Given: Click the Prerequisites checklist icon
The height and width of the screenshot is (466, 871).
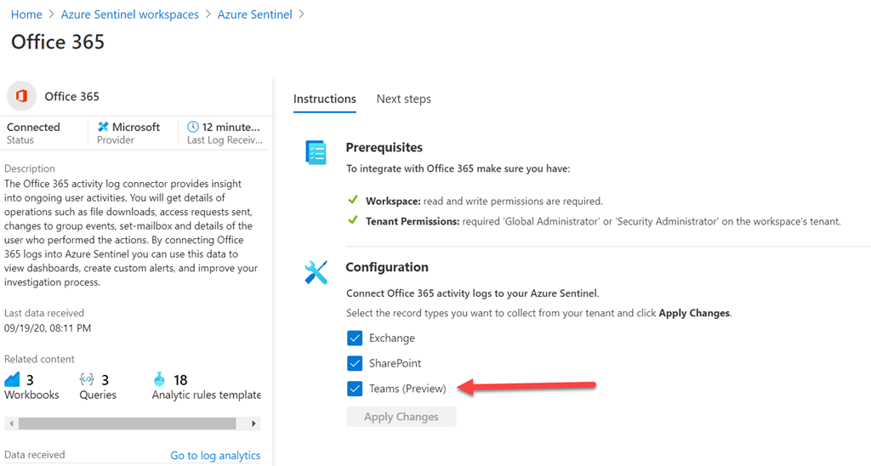Looking at the screenshot, I should coord(316,153).
